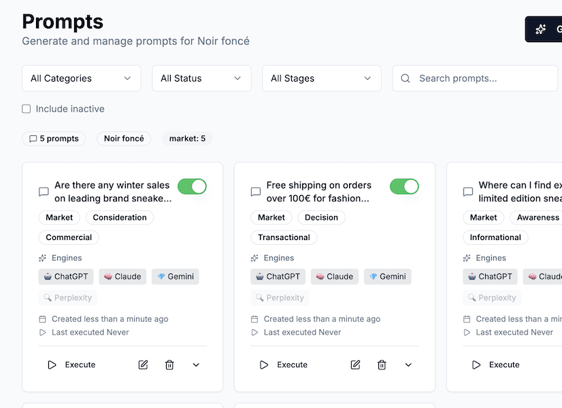The width and height of the screenshot is (562, 408).
Task: Execute the free shipping prompt
Action: click(283, 364)
